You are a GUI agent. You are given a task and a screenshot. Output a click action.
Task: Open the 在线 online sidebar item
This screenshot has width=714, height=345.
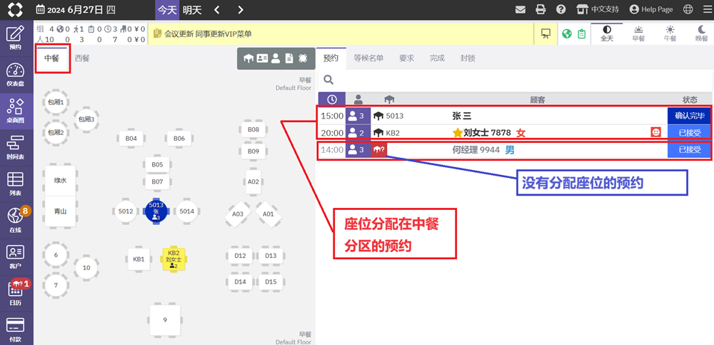tap(16, 221)
